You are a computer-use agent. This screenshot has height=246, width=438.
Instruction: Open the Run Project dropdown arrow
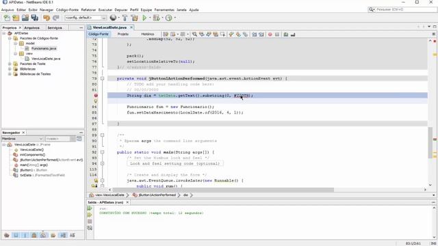coord(150,18)
